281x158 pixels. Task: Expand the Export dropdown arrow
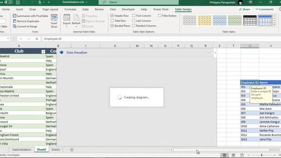67,27
